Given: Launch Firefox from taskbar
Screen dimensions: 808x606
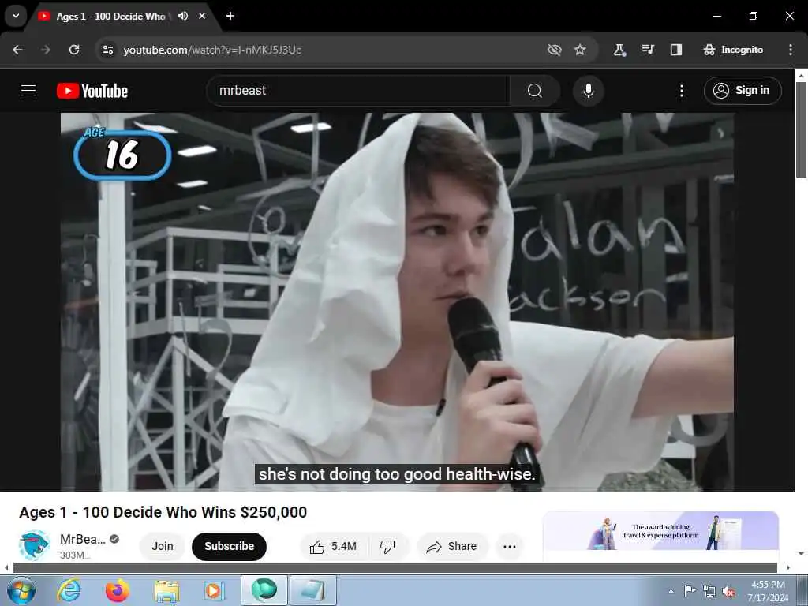Looking at the screenshot, I should click(x=118, y=590).
